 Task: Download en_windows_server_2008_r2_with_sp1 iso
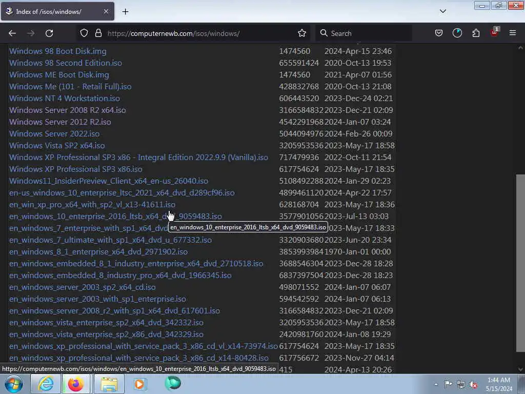[114, 310]
